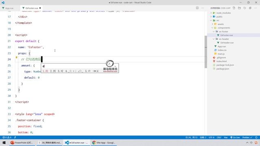Open notifications bell in status bar

click(x=256, y=137)
